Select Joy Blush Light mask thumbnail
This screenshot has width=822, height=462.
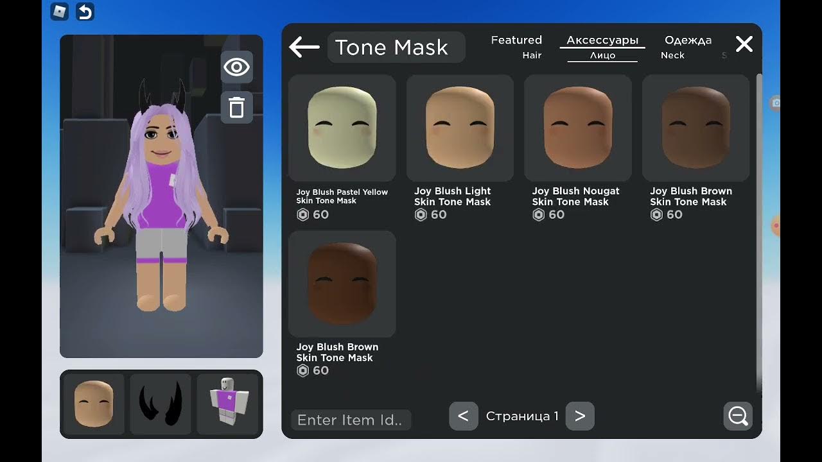(x=460, y=128)
